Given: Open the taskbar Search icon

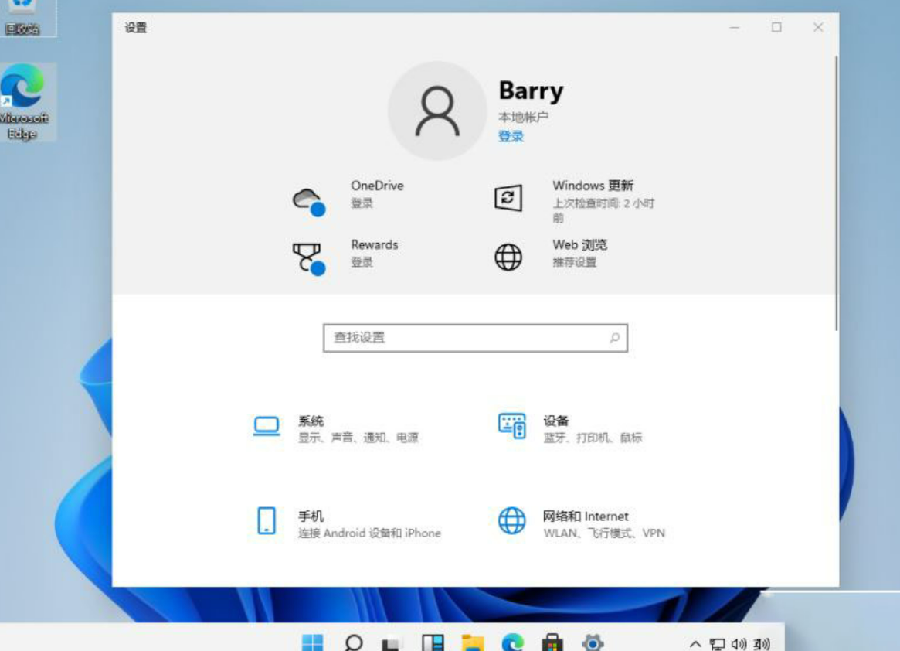Looking at the screenshot, I should pos(353,642).
